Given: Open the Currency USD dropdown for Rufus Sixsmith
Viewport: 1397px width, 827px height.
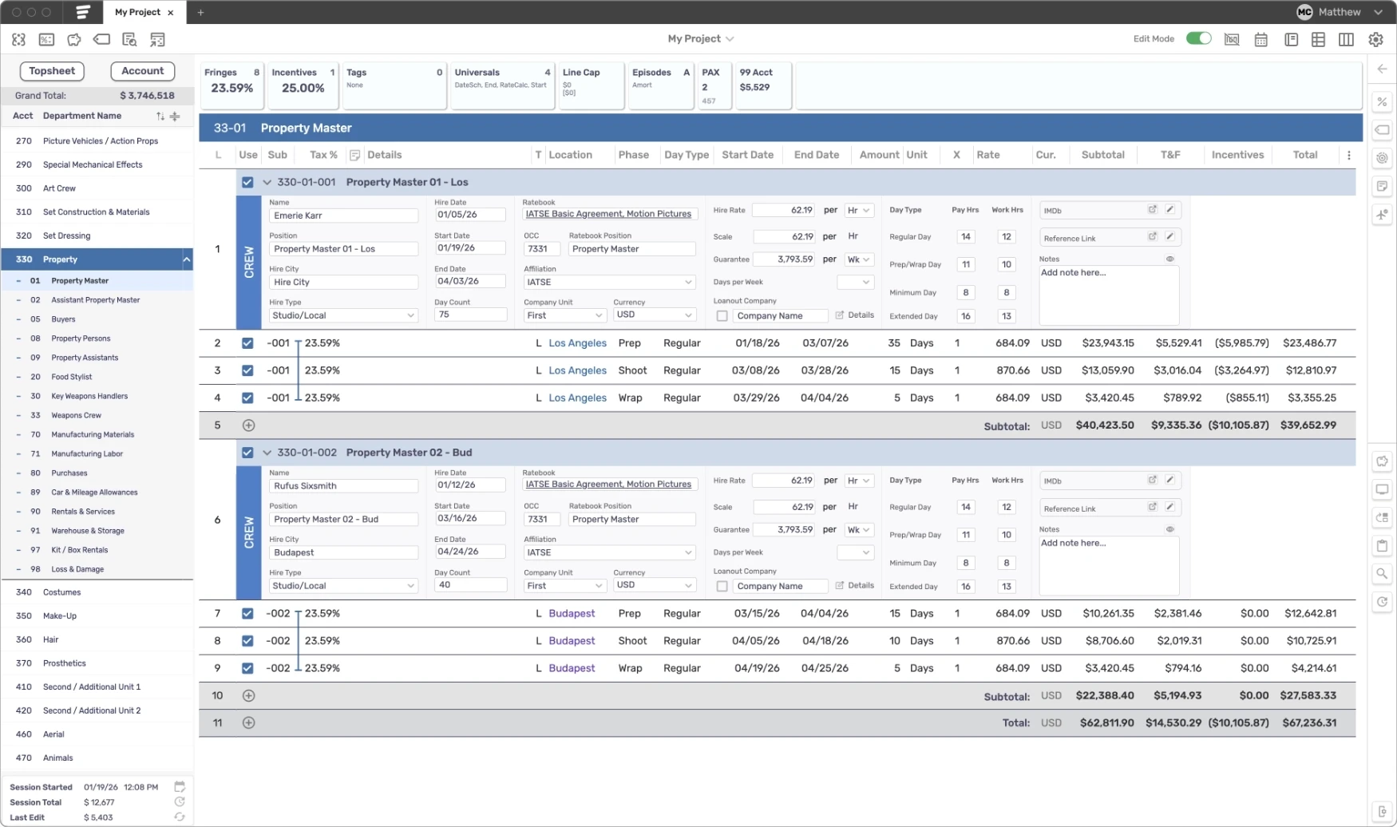Looking at the screenshot, I should point(654,585).
